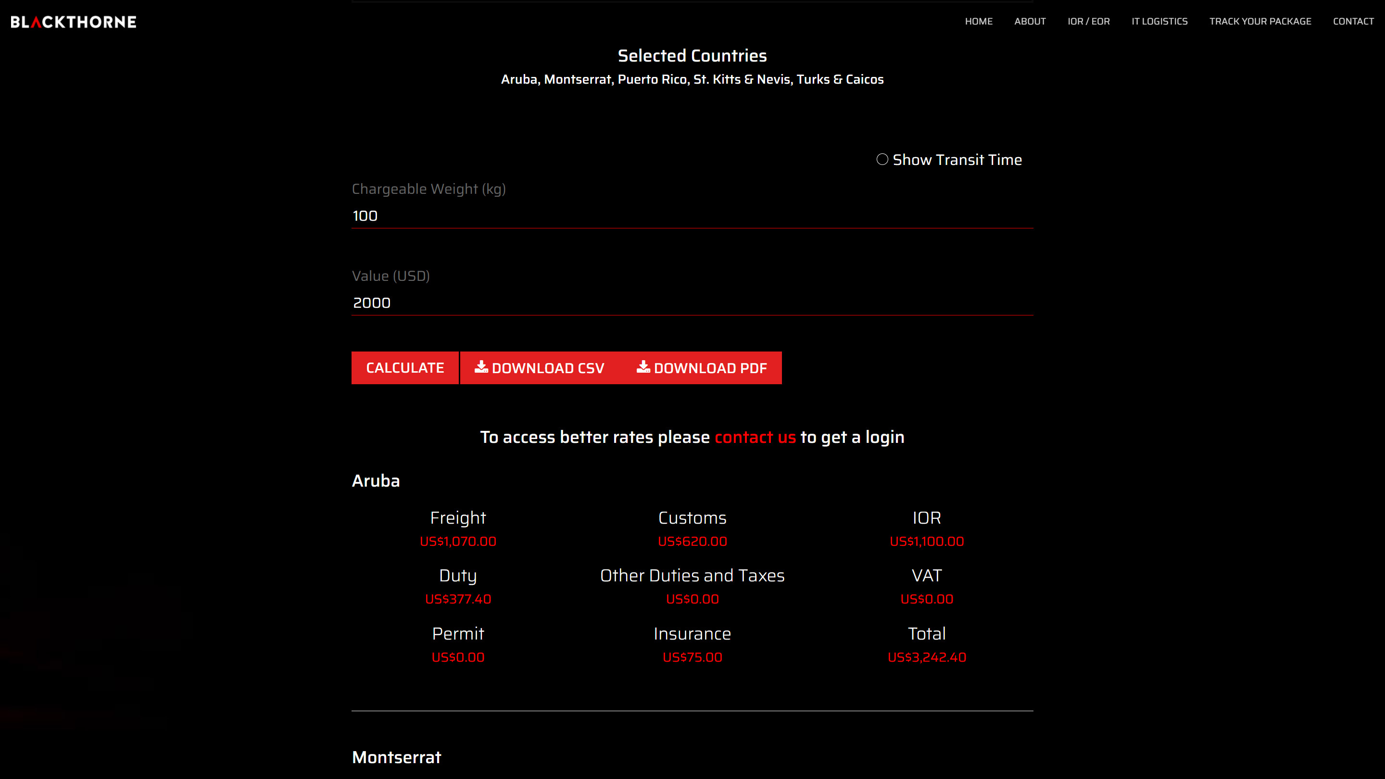Enable the Show Transit Time radio button

point(882,160)
